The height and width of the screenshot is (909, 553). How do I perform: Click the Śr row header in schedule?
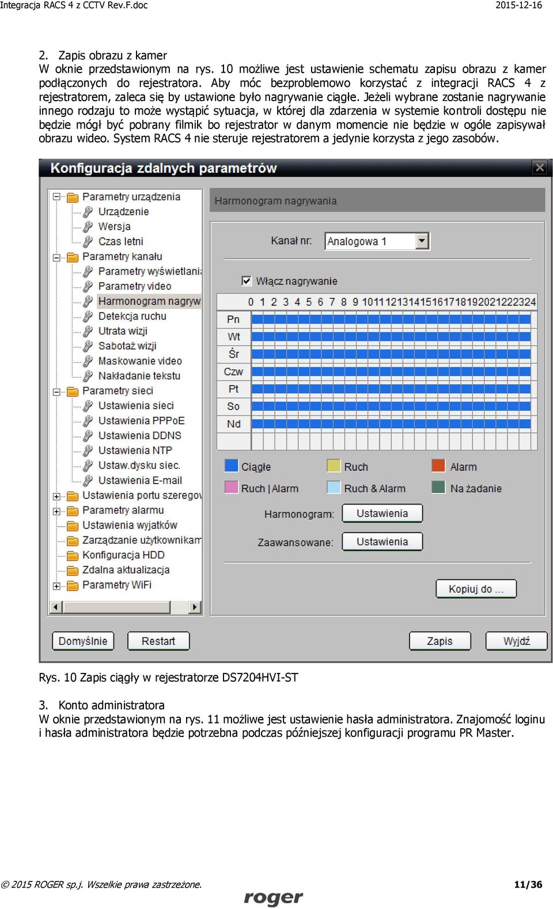233,354
